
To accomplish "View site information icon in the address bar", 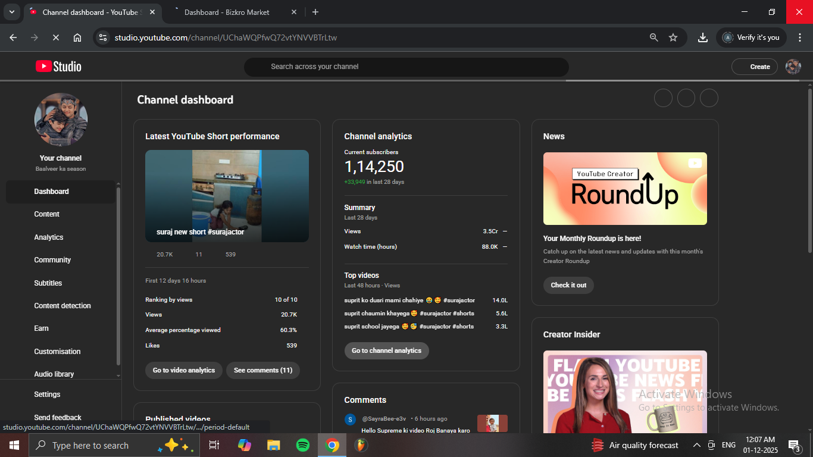I will click(x=103, y=37).
